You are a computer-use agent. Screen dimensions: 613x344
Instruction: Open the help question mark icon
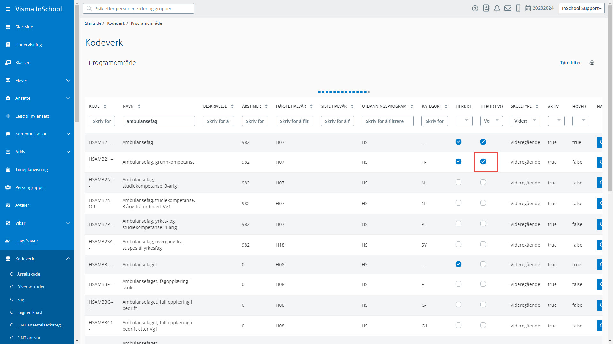(475, 9)
